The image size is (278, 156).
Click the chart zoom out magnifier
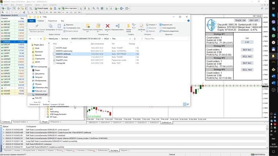click(x=98, y=8)
